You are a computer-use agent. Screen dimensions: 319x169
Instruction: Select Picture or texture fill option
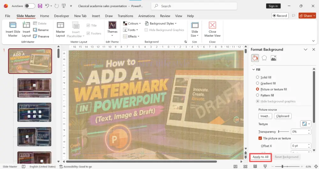click(x=257, y=89)
